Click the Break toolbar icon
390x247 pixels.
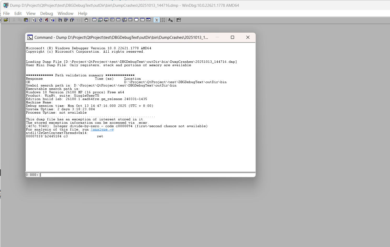[x=52, y=20]
